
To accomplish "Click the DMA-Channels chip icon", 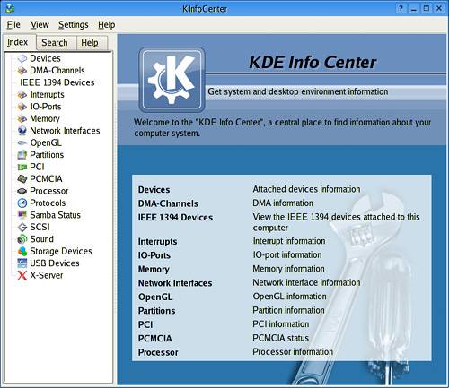I will (22, 71).
